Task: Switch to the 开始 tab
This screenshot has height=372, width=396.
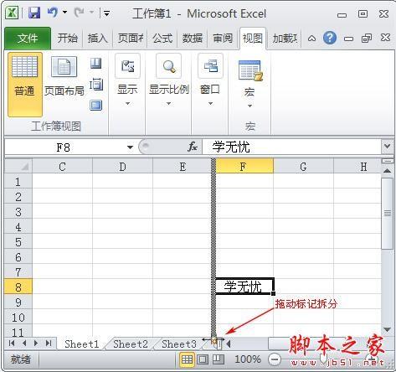Action: tap(67, 38)
